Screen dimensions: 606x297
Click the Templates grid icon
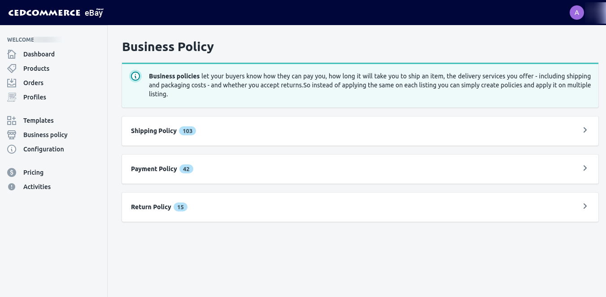tap(12, 121)
